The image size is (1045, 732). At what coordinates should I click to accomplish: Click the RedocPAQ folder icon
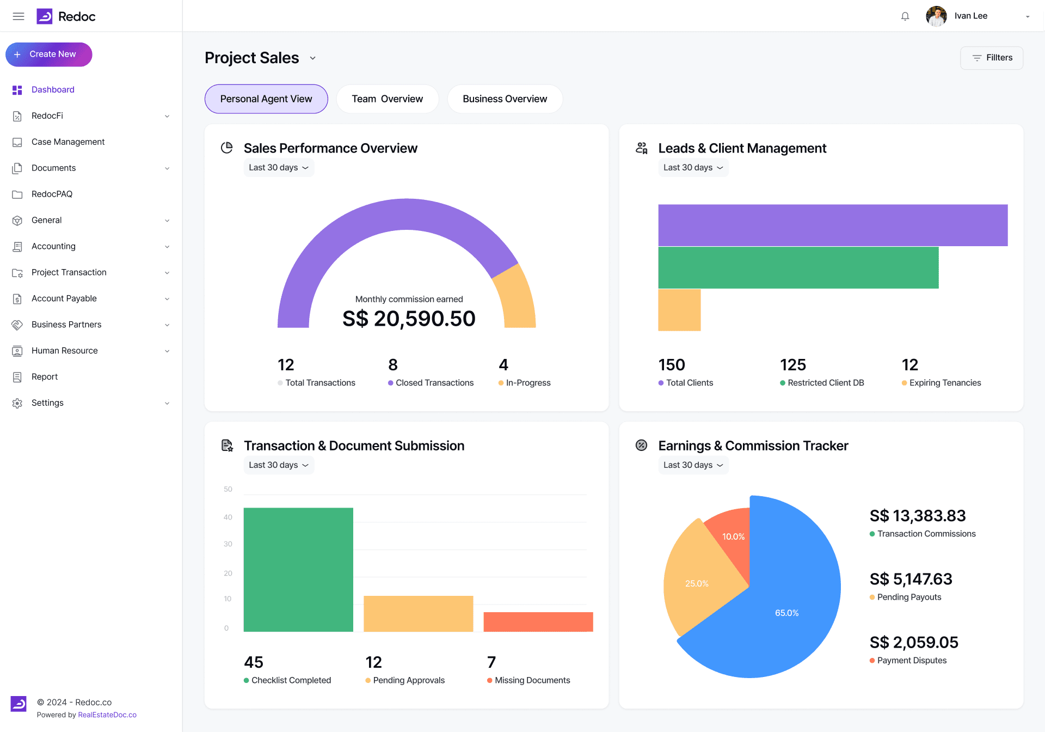pos(17,194)
